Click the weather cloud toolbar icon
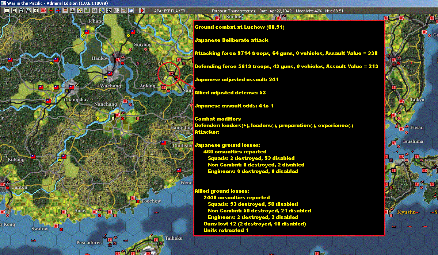The width and height of the screenshot is (438, 255). (x=131, y=11)
